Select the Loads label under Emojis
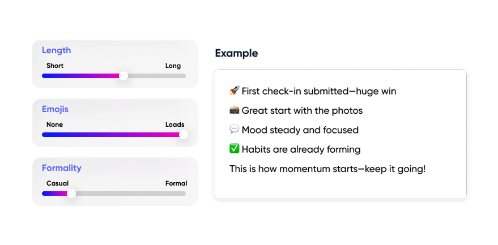 coord(174,124)
